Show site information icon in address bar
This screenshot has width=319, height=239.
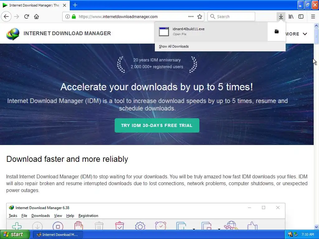(x=67, y=16)
